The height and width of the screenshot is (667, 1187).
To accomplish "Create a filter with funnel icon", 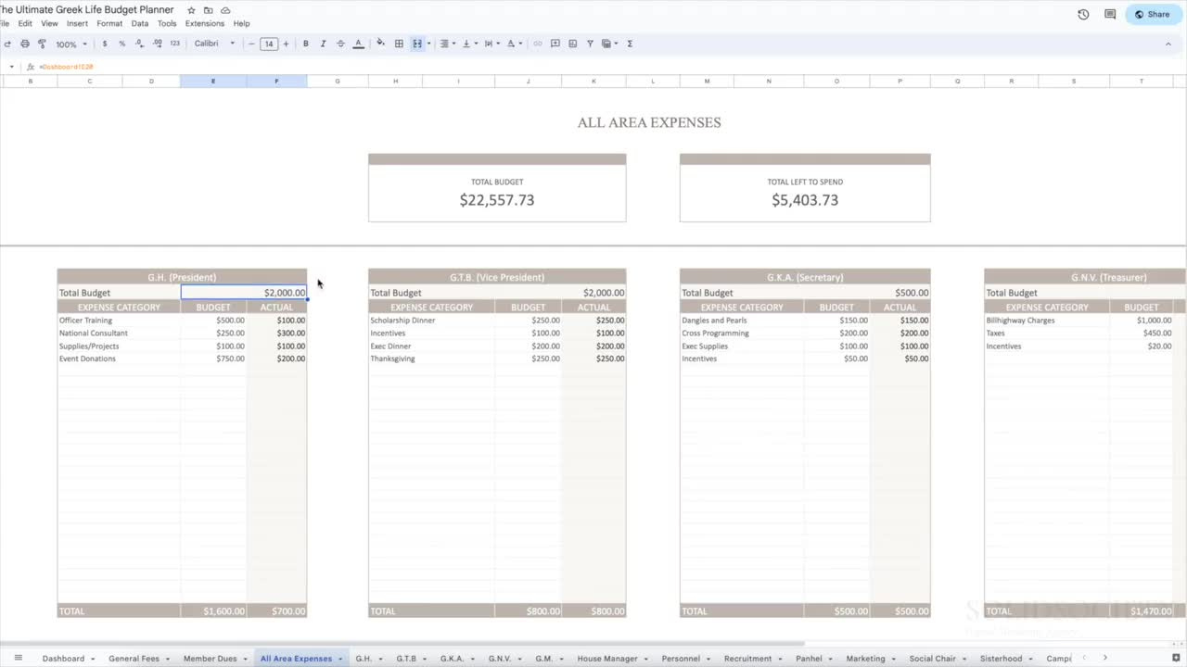I will pyautogui.click(x=590, y=44).
